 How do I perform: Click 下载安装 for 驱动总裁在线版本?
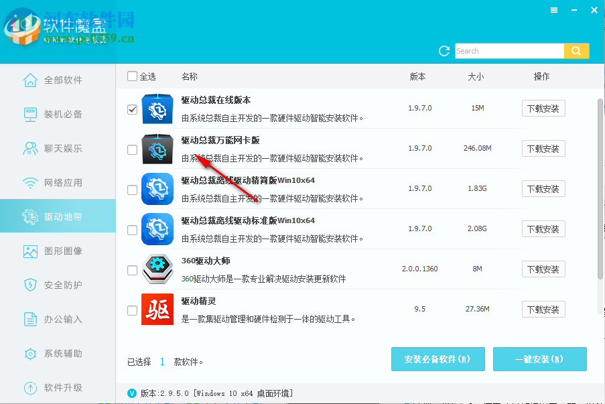543,109
